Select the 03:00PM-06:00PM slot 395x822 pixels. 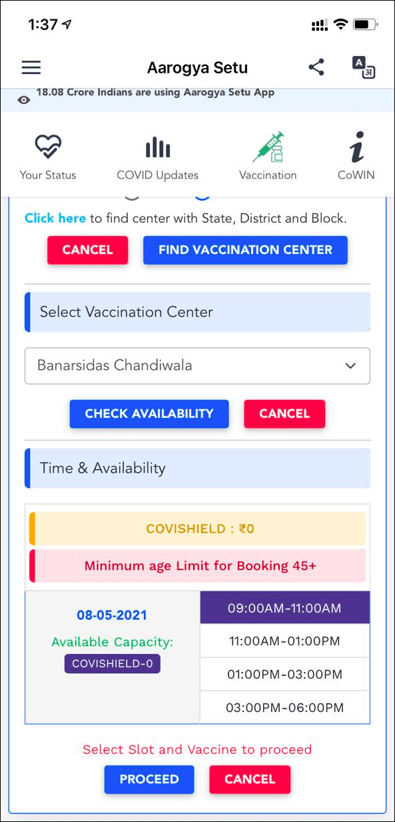click(x=284, y=707)
